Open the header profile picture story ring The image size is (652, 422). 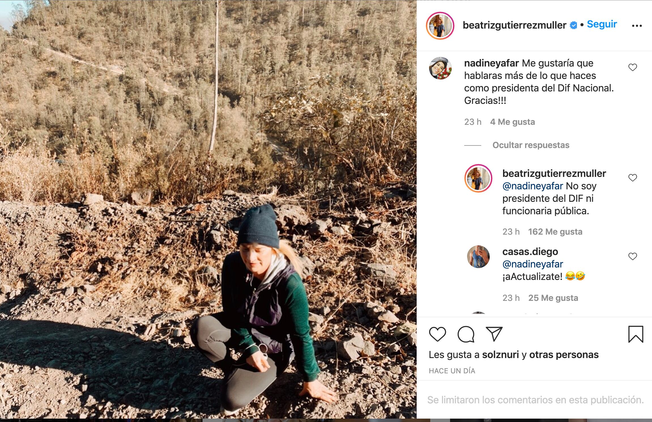(x=440, y=26)
